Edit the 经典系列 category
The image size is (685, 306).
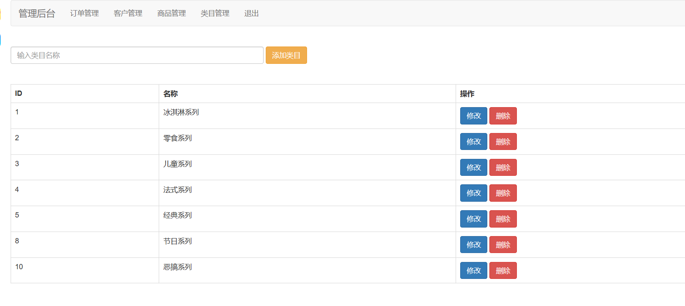(x=474, y=219)
